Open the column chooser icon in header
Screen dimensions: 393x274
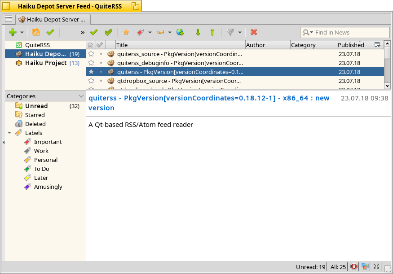coord(377,45)
